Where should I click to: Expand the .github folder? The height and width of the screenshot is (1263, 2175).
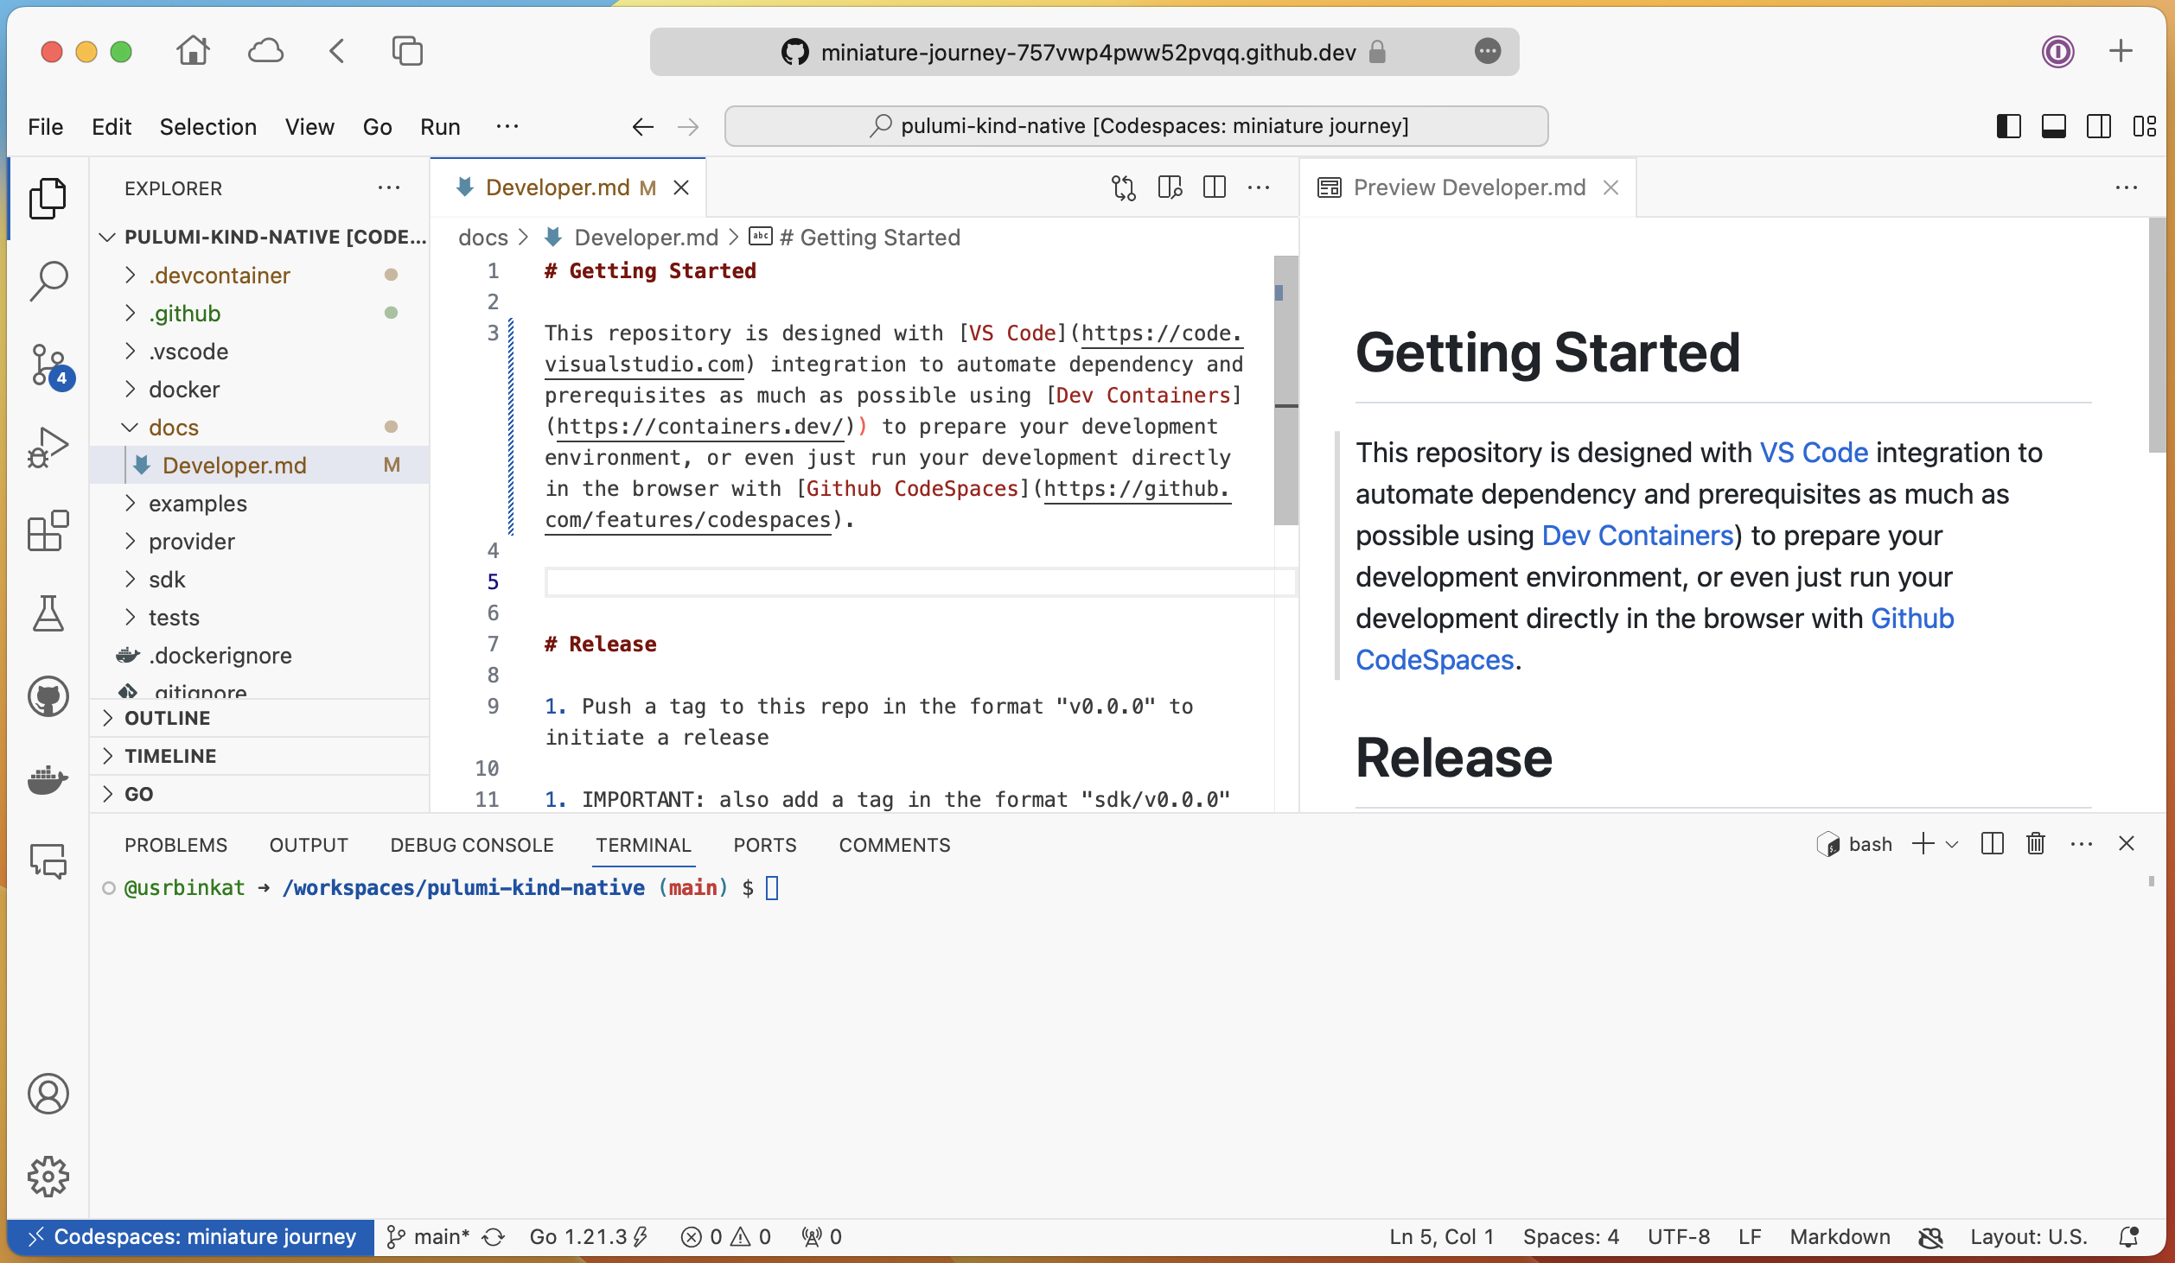[x=259, y=314]
